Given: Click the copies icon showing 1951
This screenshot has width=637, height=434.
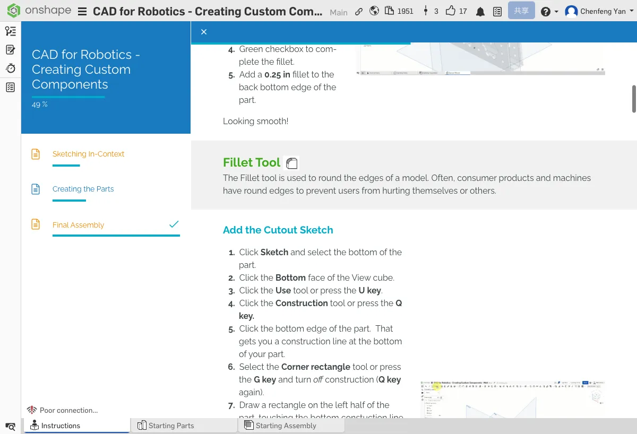Looking at the screenshot, I should pyautogui.click(x=399, y=11).
